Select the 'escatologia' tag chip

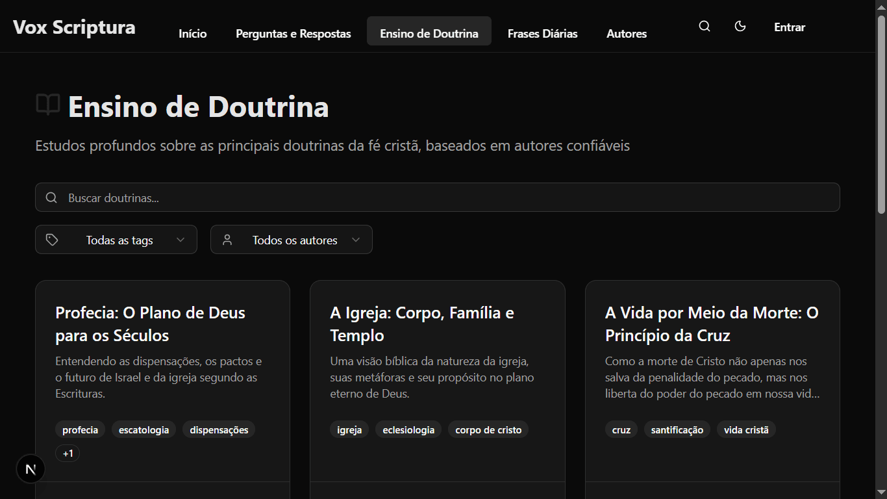pos(144,429)
